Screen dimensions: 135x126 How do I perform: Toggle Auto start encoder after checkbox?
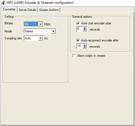pyautogui.click(x=78, y=23)
